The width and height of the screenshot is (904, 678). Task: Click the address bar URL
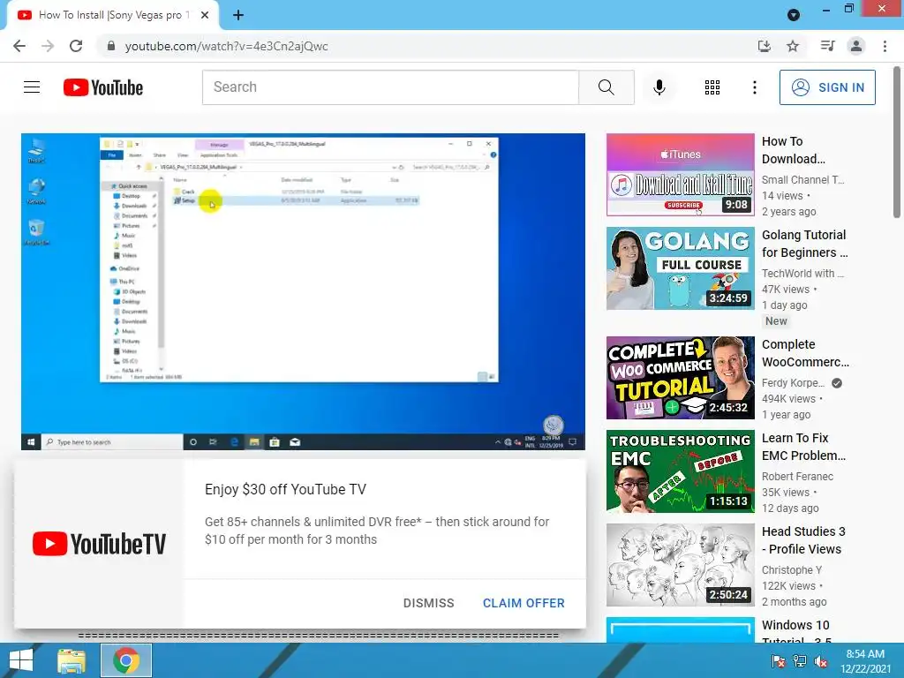coord(227,46)
